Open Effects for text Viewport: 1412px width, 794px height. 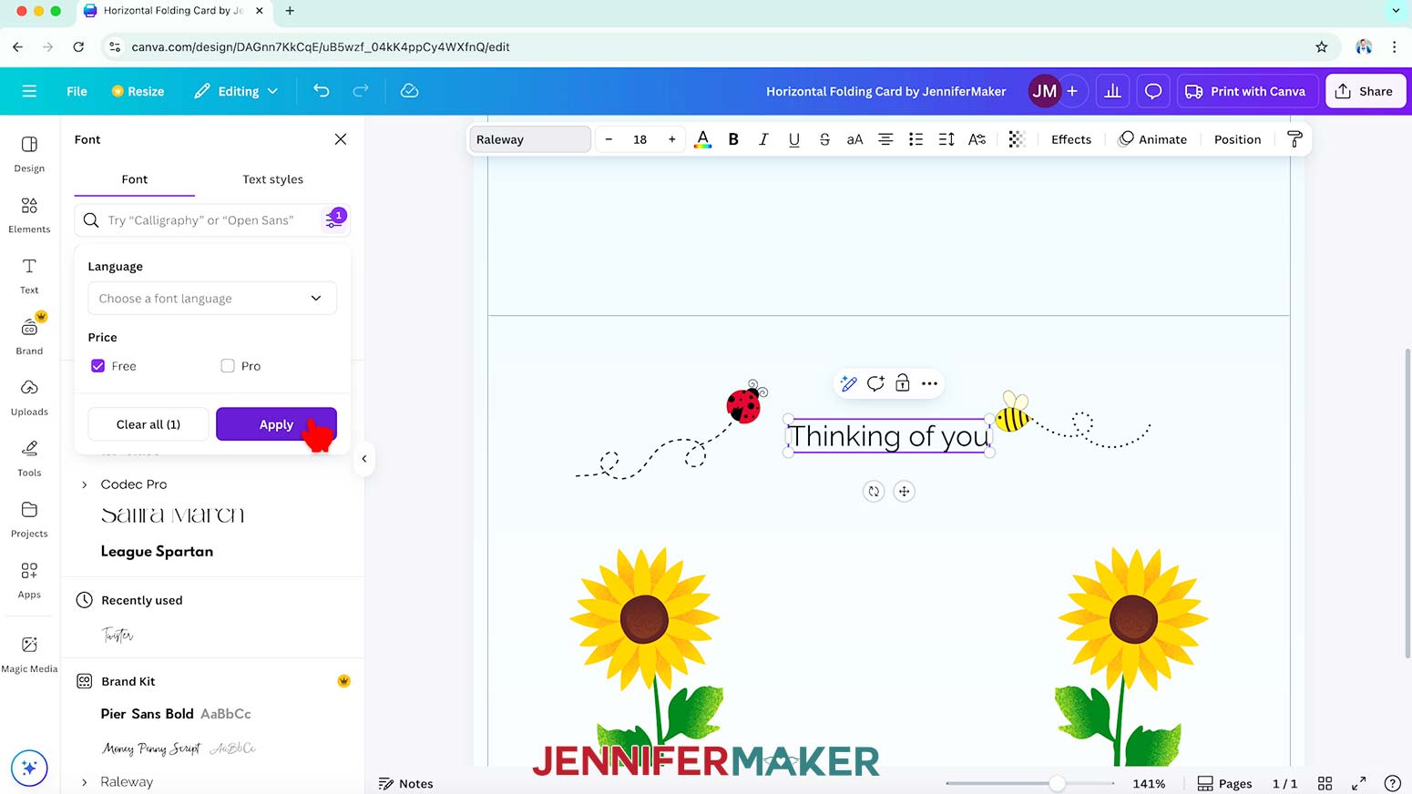[x=1071, y=139]
